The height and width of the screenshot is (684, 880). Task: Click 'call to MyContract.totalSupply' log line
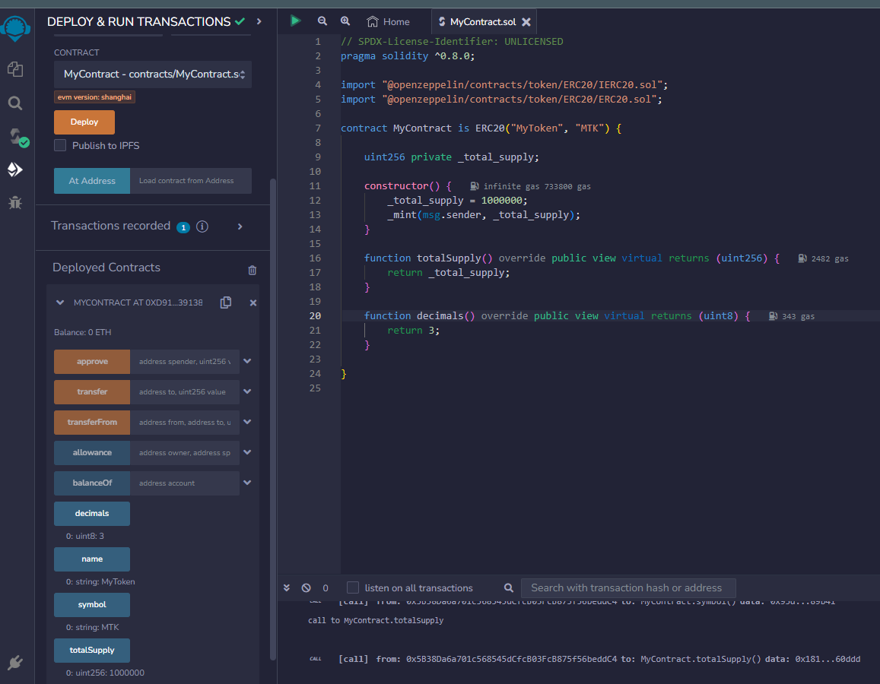(x=376, y=621)
